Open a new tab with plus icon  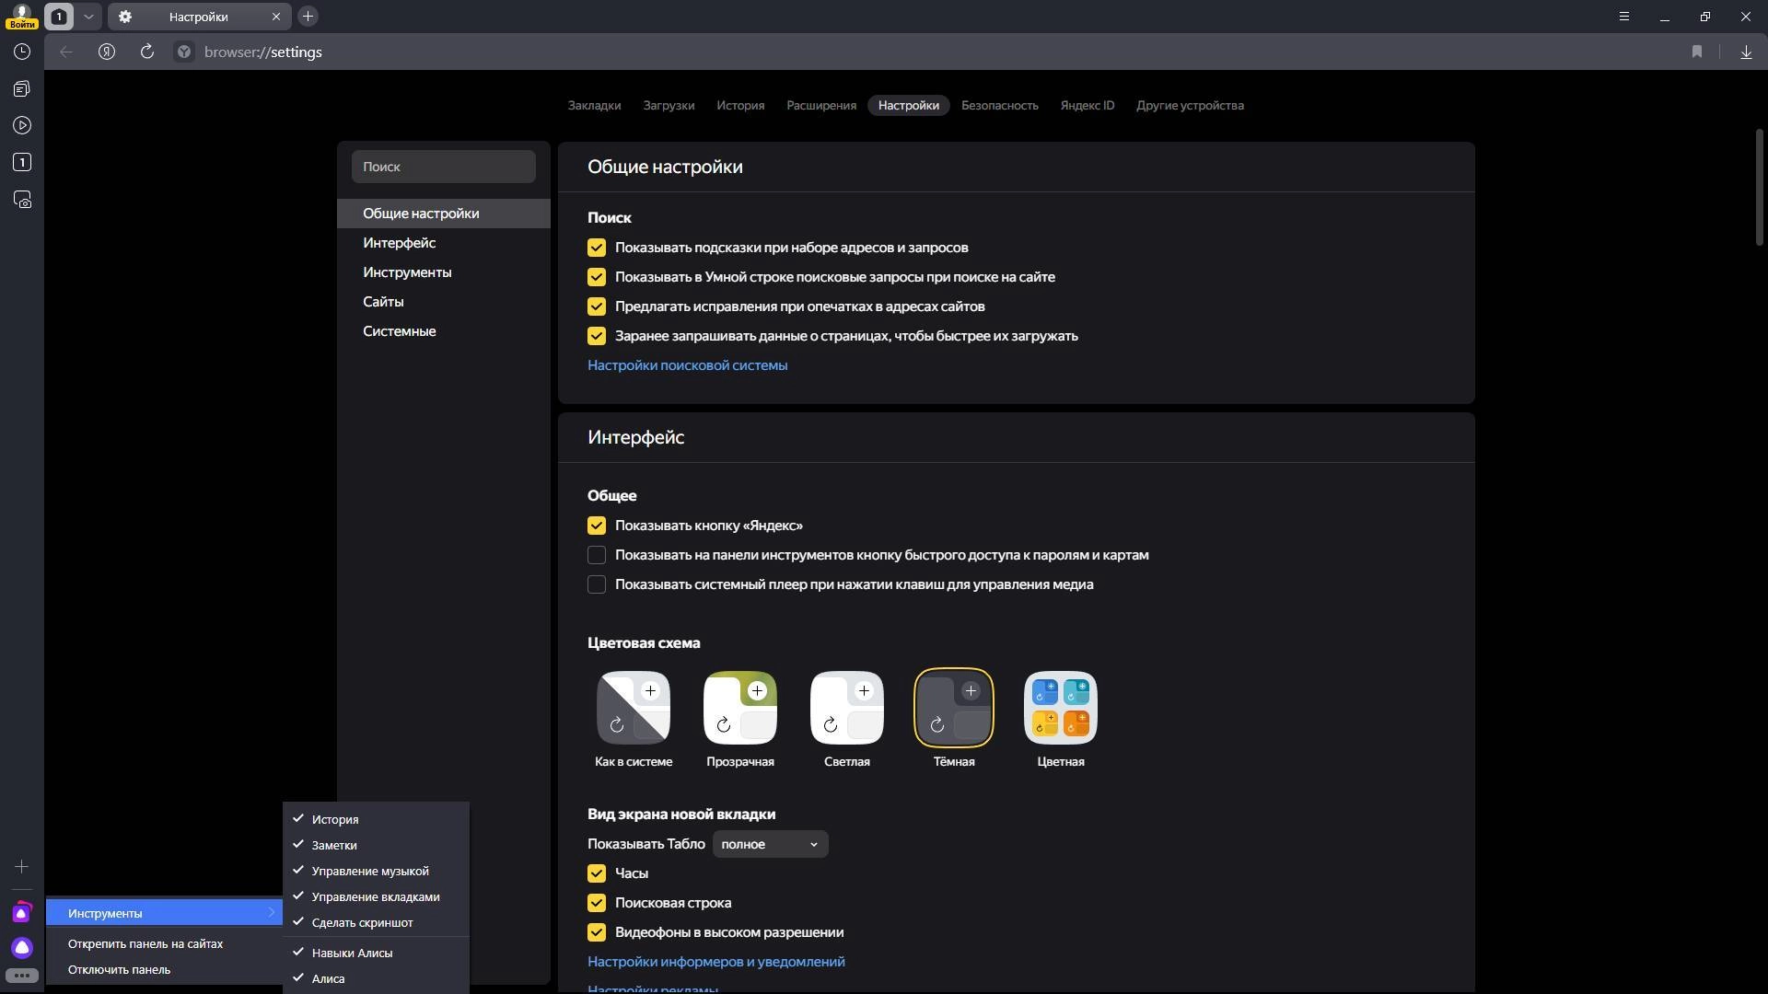(308, 17)
